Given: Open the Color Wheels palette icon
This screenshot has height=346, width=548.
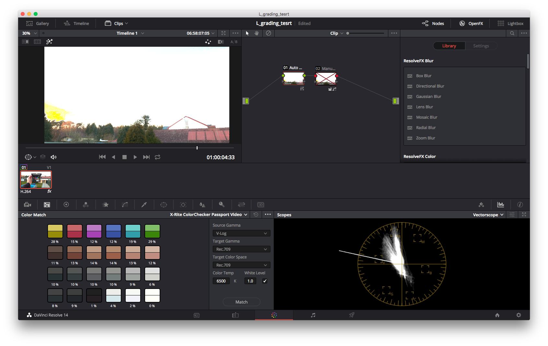Looking at the screenshot, I should pyautogui.click(x=66, y=205).
